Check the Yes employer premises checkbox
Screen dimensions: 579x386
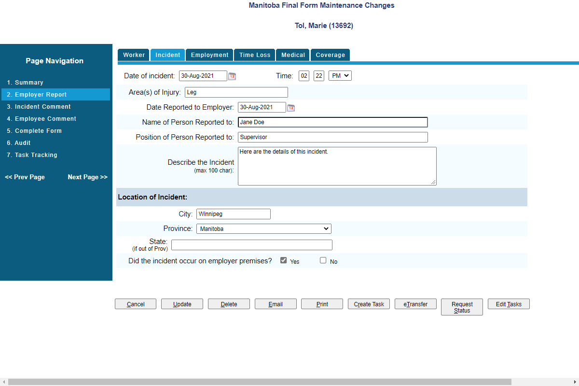click(x=284, y=260)
